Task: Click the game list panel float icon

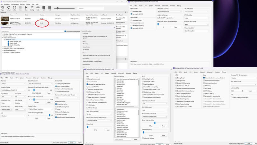Action: 126,12
